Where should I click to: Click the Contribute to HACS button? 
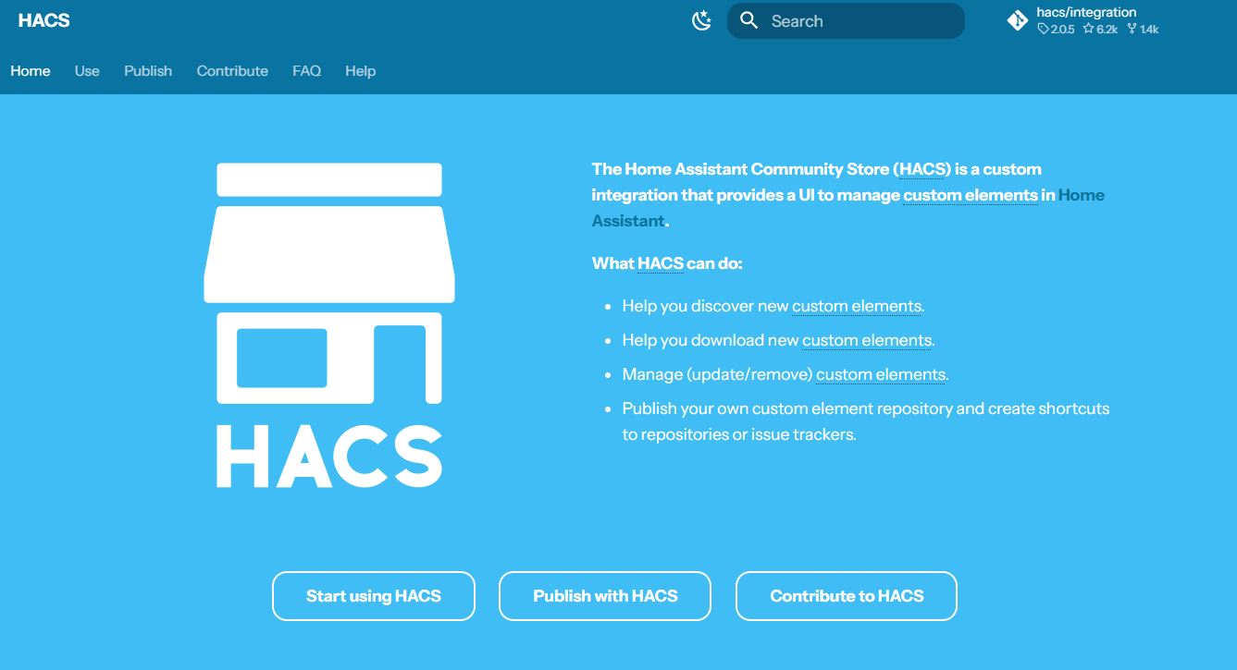pos(846,596)
